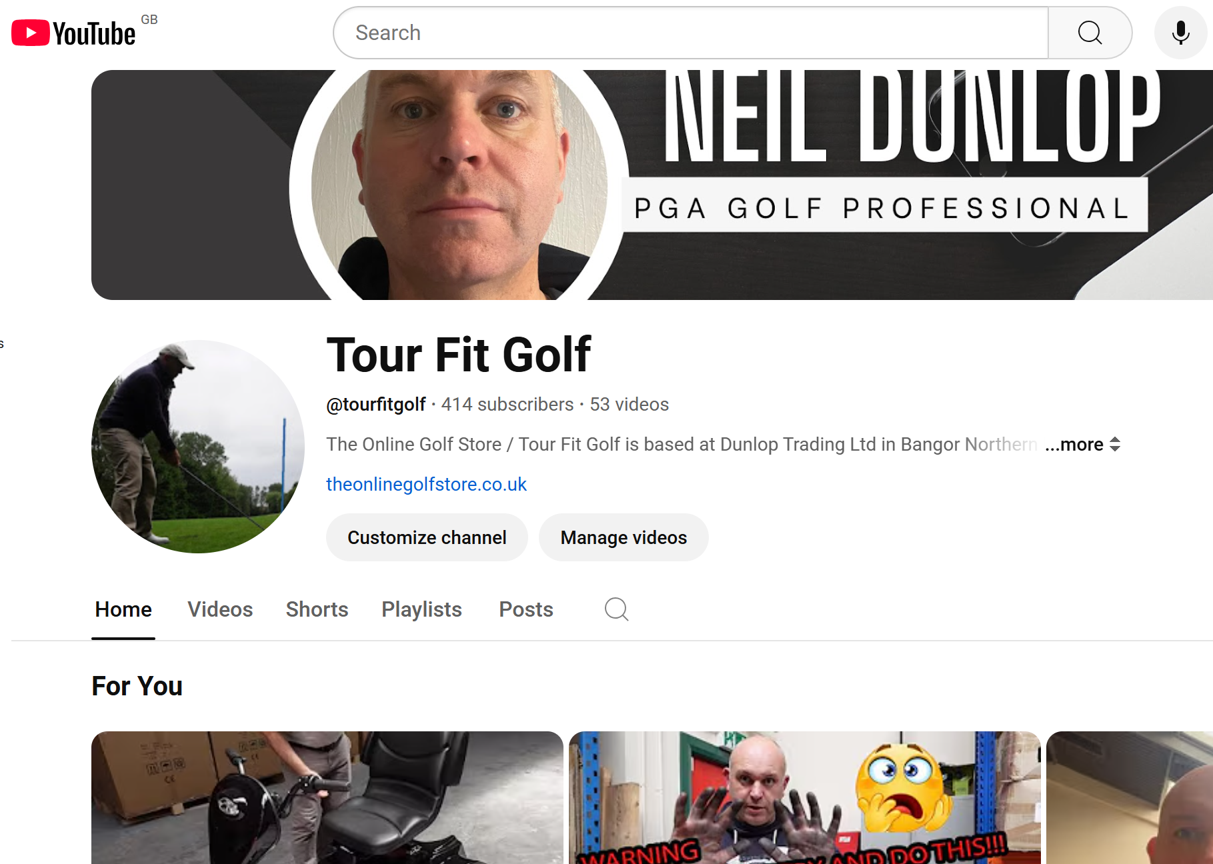
Task: Expand channel description with ...more
Action: click(1074, 444)
